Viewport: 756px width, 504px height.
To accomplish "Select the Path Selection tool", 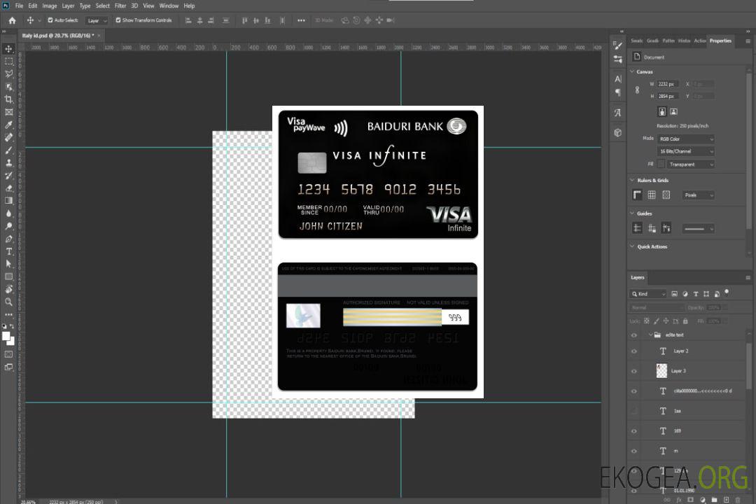I will (x=8, y=264).
